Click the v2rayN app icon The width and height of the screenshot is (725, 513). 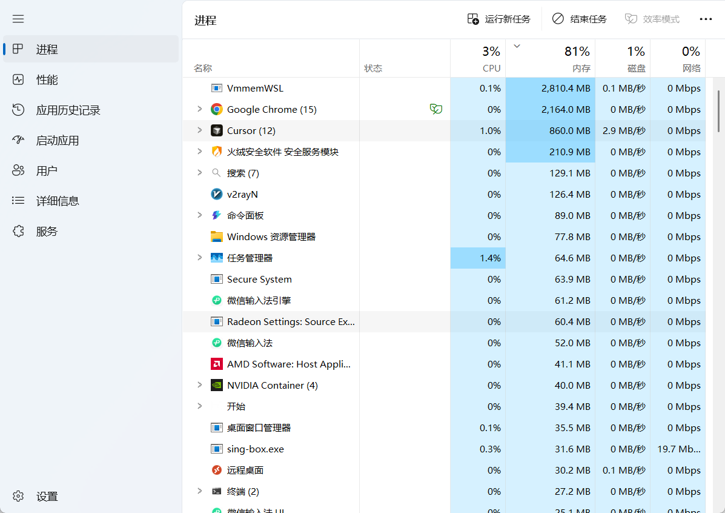(216, 195)
